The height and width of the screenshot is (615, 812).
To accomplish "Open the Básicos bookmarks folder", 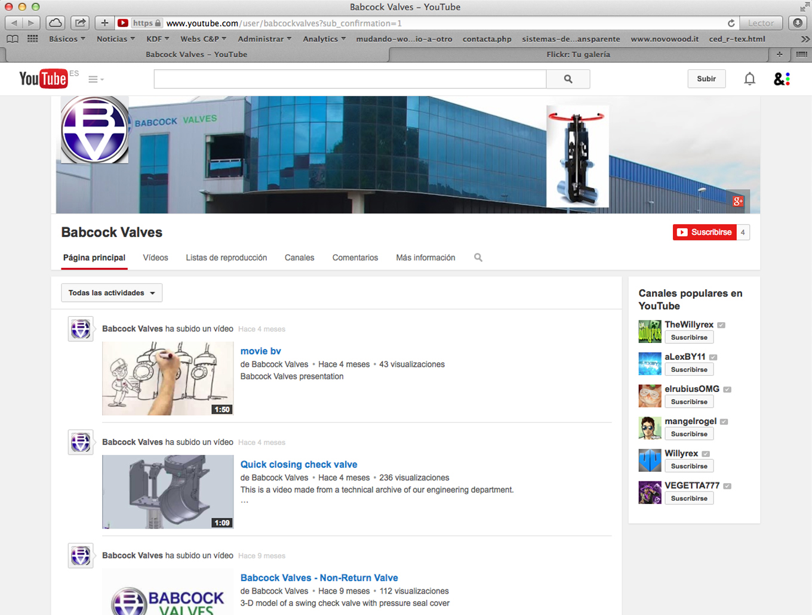I will coord(67,39).
